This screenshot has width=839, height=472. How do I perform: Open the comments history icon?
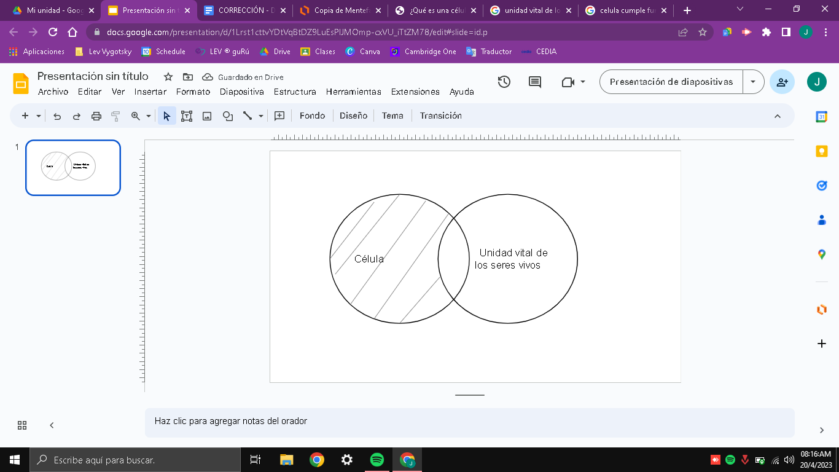pos(535,82)
